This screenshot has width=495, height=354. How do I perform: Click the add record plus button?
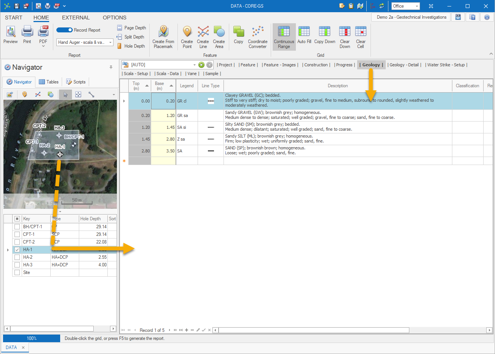[187, 330]
